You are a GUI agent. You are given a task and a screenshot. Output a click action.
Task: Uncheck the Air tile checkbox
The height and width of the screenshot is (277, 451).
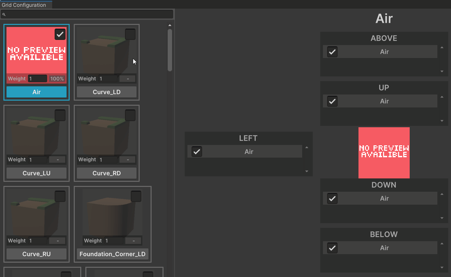[x=60, y=34]
